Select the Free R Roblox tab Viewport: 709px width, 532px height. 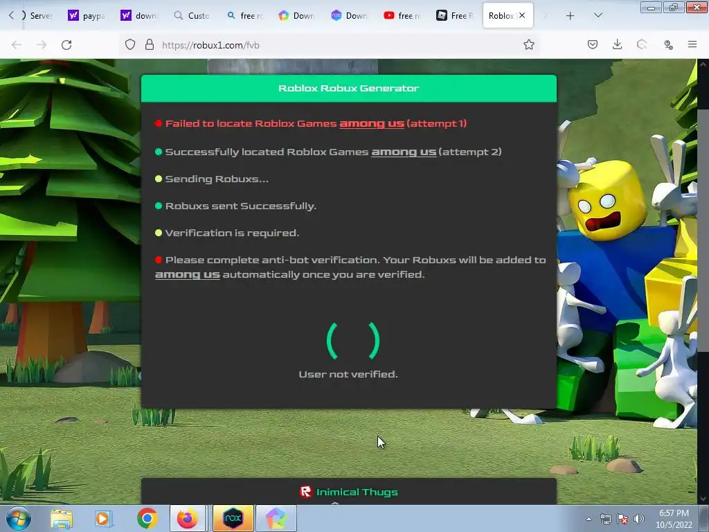point(455,16)
